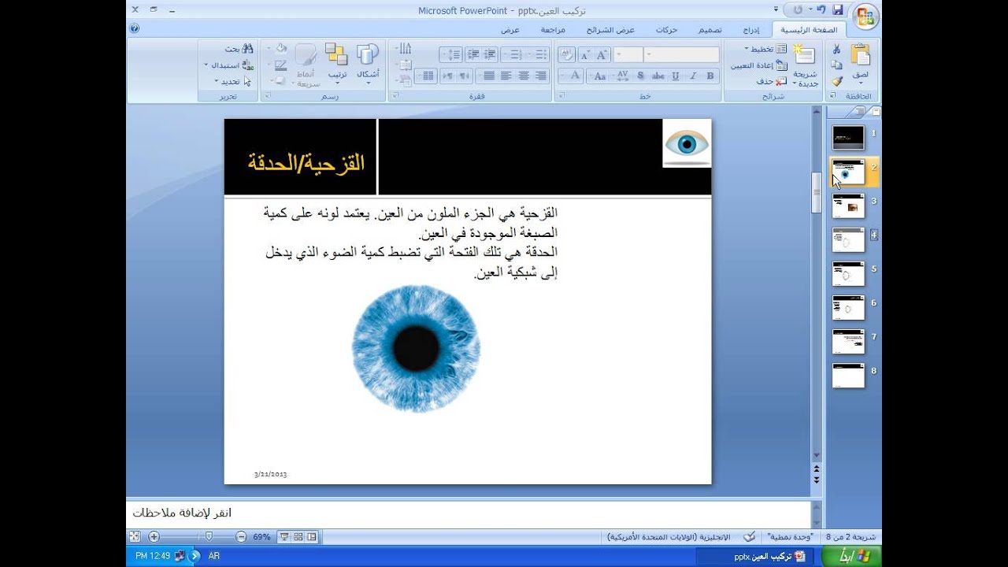Click the Help question mark icon
This screenshot has height=567, width=1008.
click(134, 28)
